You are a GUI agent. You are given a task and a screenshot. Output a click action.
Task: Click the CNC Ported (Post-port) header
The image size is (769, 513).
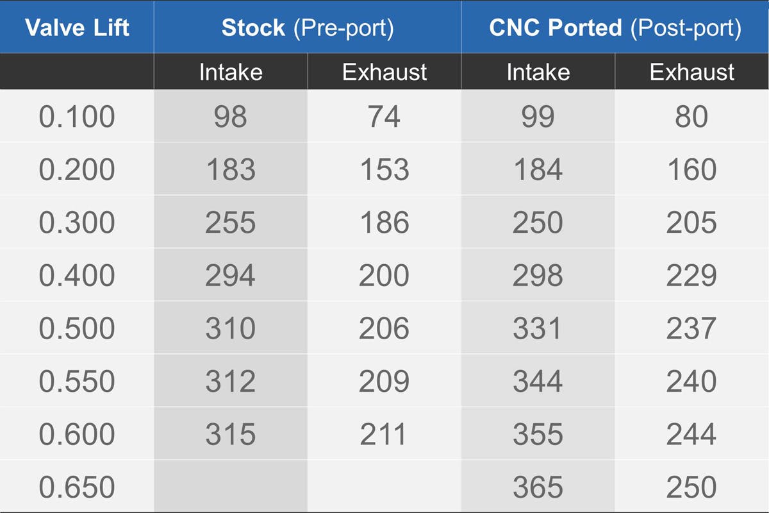click(615, 28)
